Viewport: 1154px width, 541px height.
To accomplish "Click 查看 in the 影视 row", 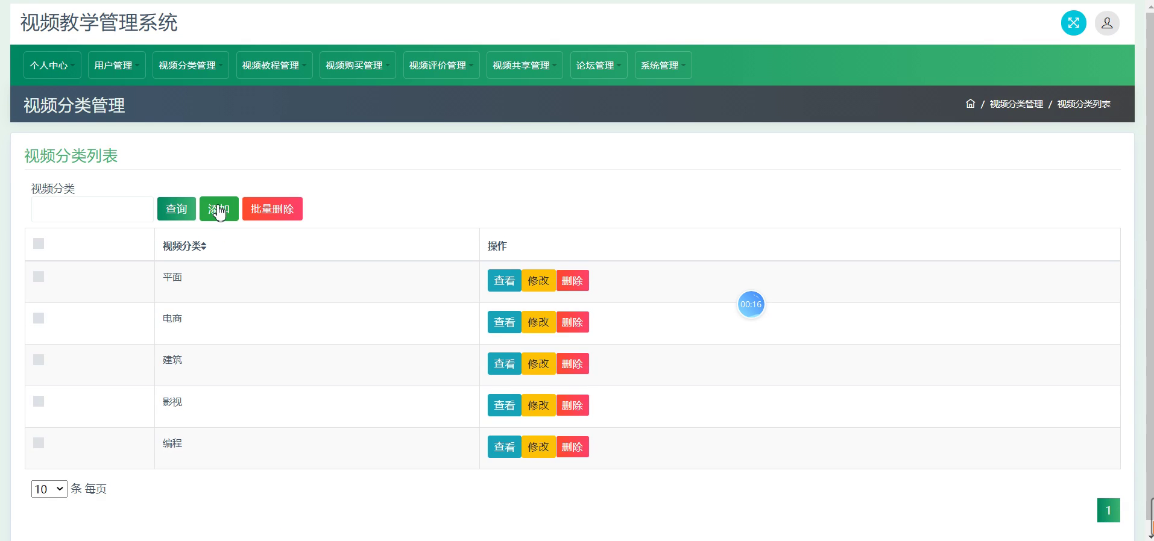I will pos(504,405).
